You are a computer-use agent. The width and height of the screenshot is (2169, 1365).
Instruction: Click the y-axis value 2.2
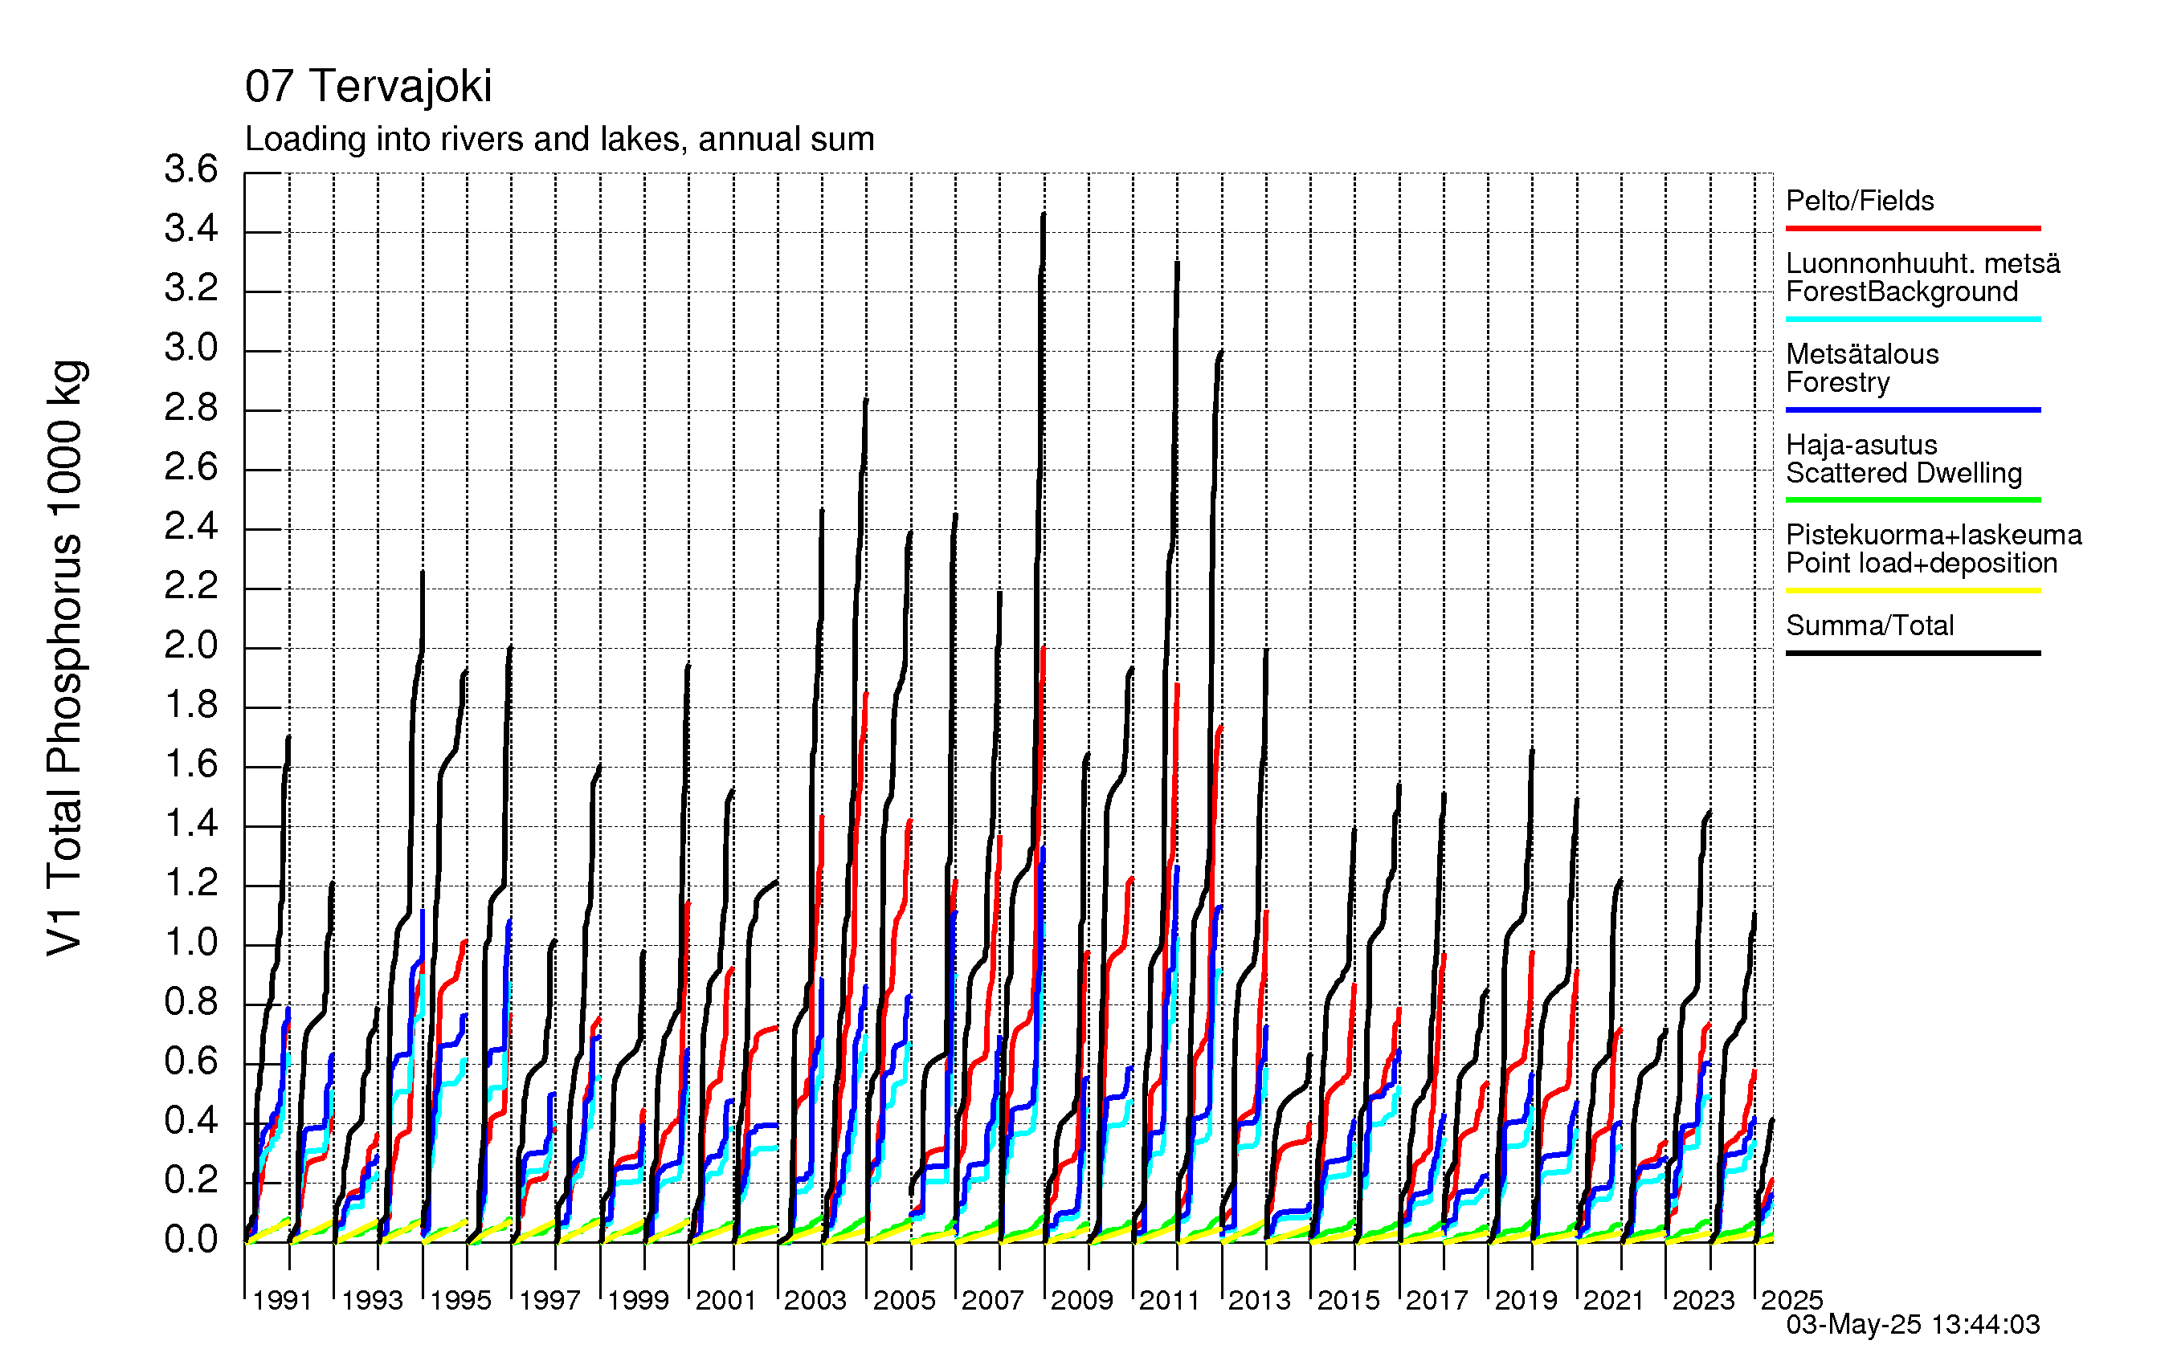tap(191, 586)
